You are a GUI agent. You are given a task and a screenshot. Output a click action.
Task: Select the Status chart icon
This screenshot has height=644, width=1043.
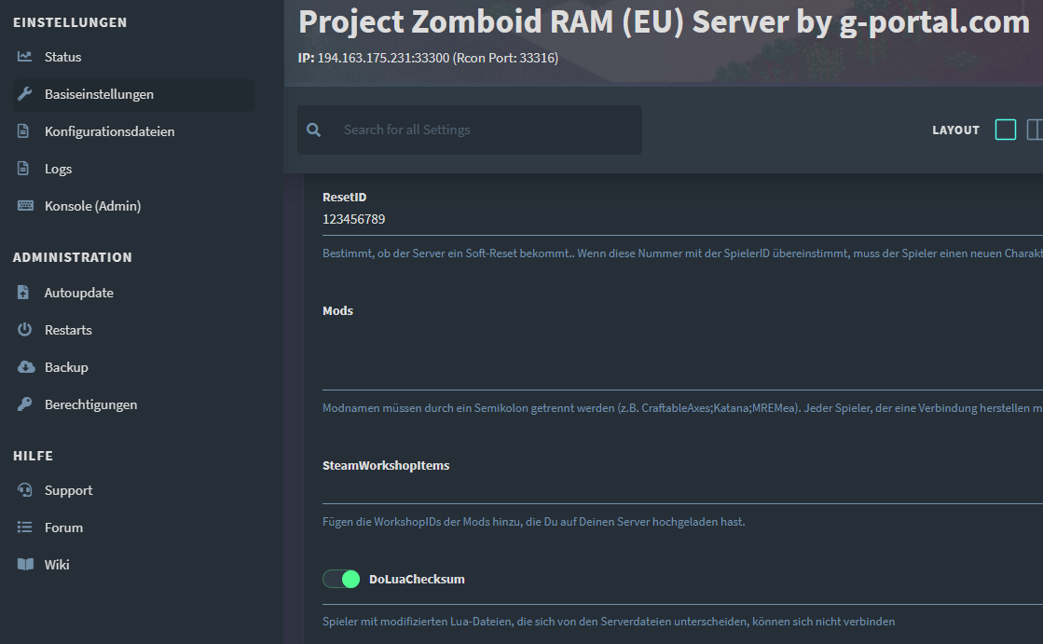tap(22, 56)
